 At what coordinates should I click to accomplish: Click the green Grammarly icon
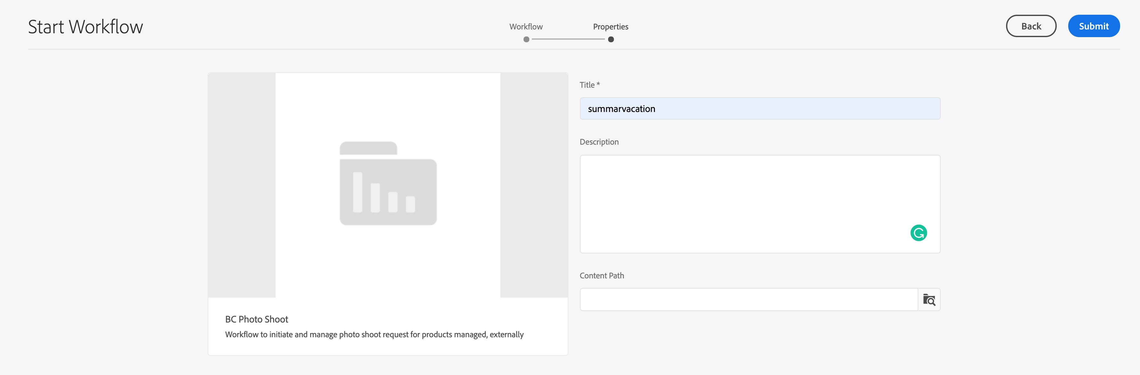pyautogui.click(x=918, y=233)
